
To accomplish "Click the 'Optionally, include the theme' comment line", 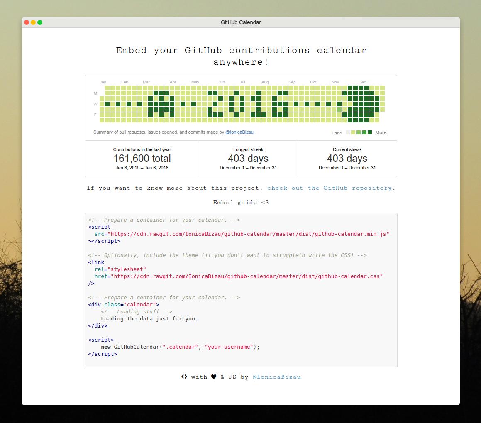I will click(227, 255).
